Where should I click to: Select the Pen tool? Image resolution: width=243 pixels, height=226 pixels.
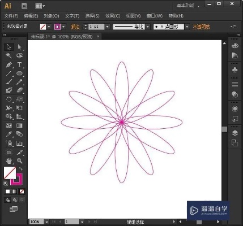[8, 64]
